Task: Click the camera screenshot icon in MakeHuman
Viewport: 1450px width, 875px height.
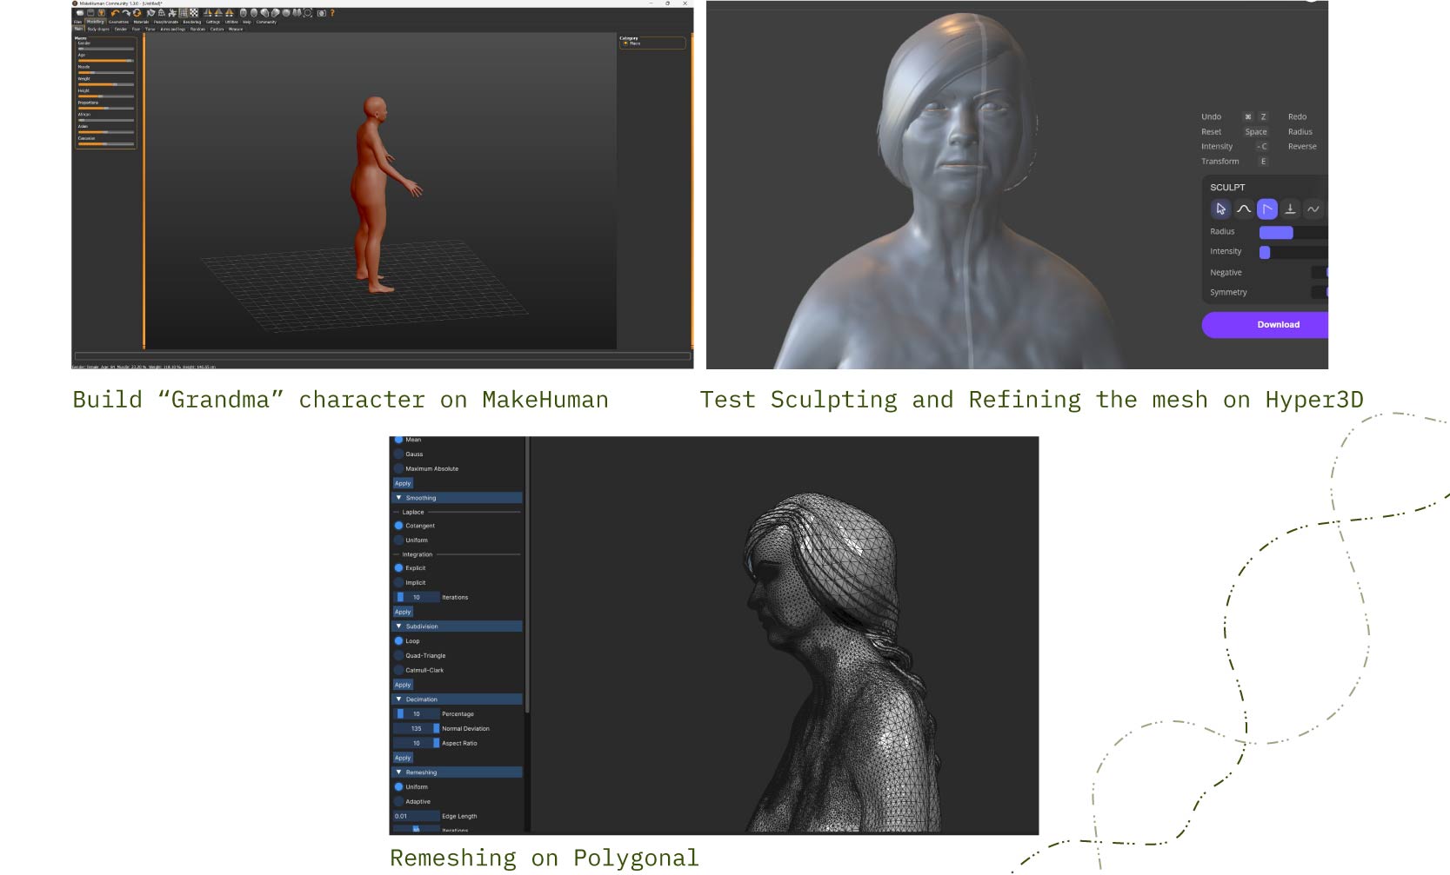Action: 321,13
